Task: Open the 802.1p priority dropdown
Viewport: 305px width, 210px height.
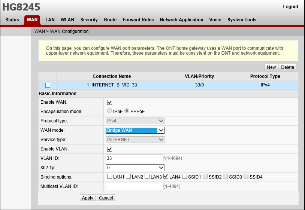Action: coord(135,168)
